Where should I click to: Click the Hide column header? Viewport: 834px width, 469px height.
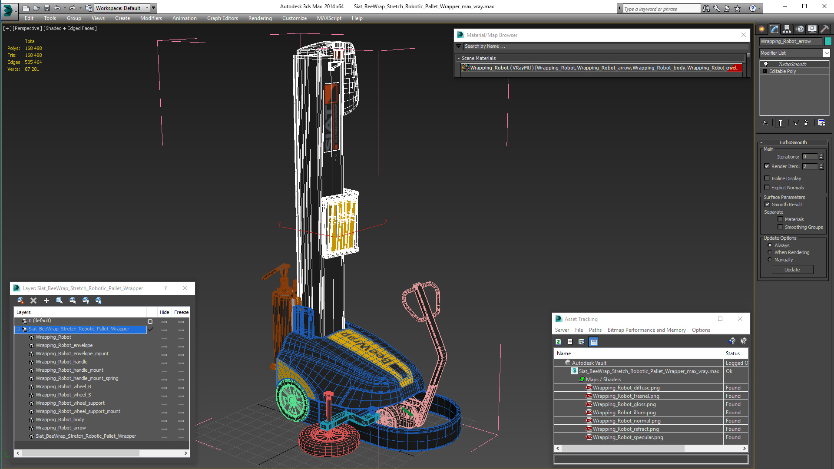pyautogui.click(x=164, y=312)
